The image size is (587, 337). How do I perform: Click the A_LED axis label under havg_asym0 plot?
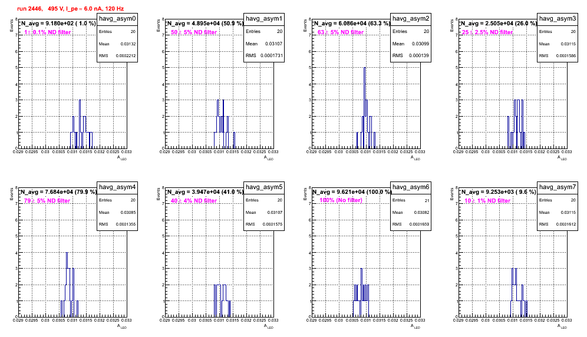click(122, 158)
